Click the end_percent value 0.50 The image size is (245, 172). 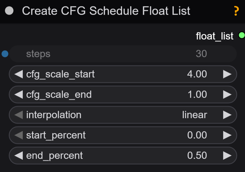point(197,155)
